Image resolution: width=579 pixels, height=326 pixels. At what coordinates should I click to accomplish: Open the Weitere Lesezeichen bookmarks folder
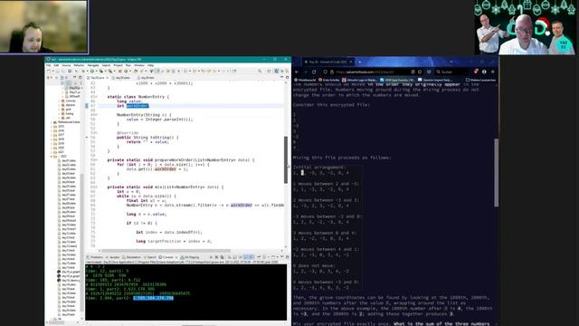coord(480,80)
